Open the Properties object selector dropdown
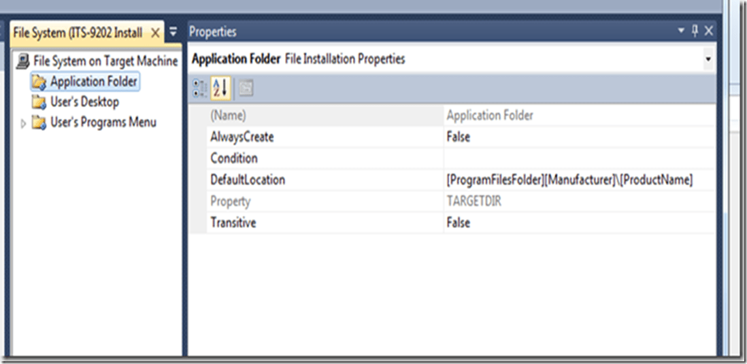Image resolution: width=747 pixels, height=364 pixels. [x=708, y=60]
